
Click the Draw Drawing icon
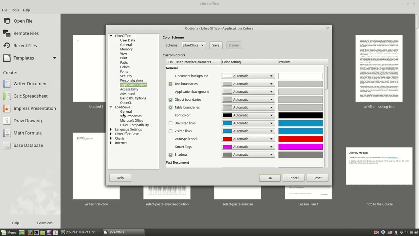(7, 121)
